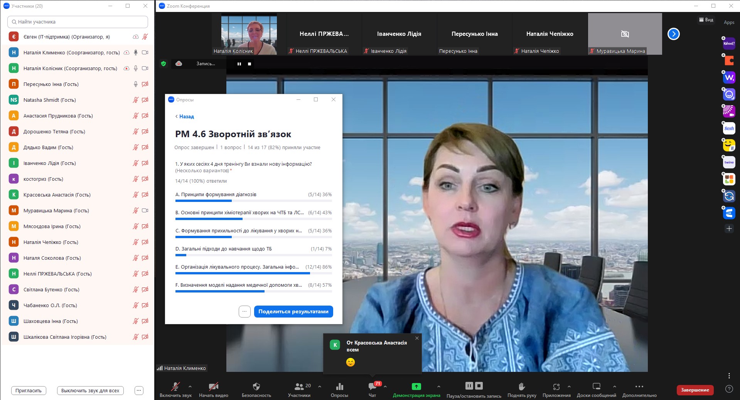
Task: Open the twine app icon
Action: [x=729, y=162]
